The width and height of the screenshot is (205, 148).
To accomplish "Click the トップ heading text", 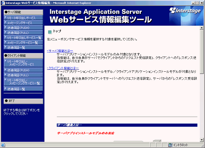I will 57,31.
